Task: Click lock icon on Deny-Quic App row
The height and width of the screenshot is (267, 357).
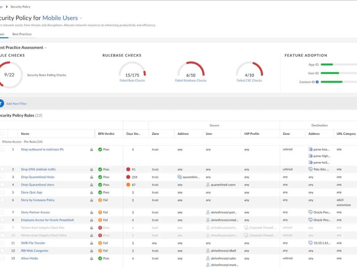Action: pyautogui.click(x=91, y=193)
